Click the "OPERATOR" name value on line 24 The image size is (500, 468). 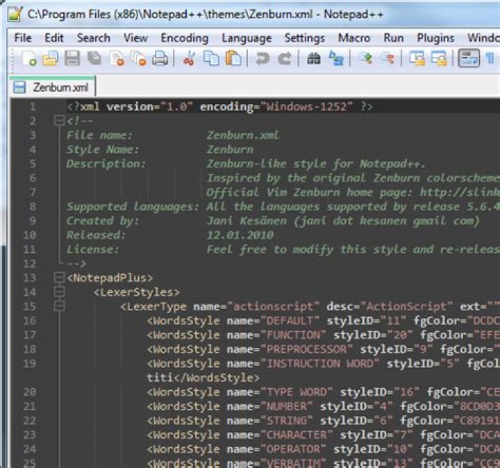click(x=293, y=449)
